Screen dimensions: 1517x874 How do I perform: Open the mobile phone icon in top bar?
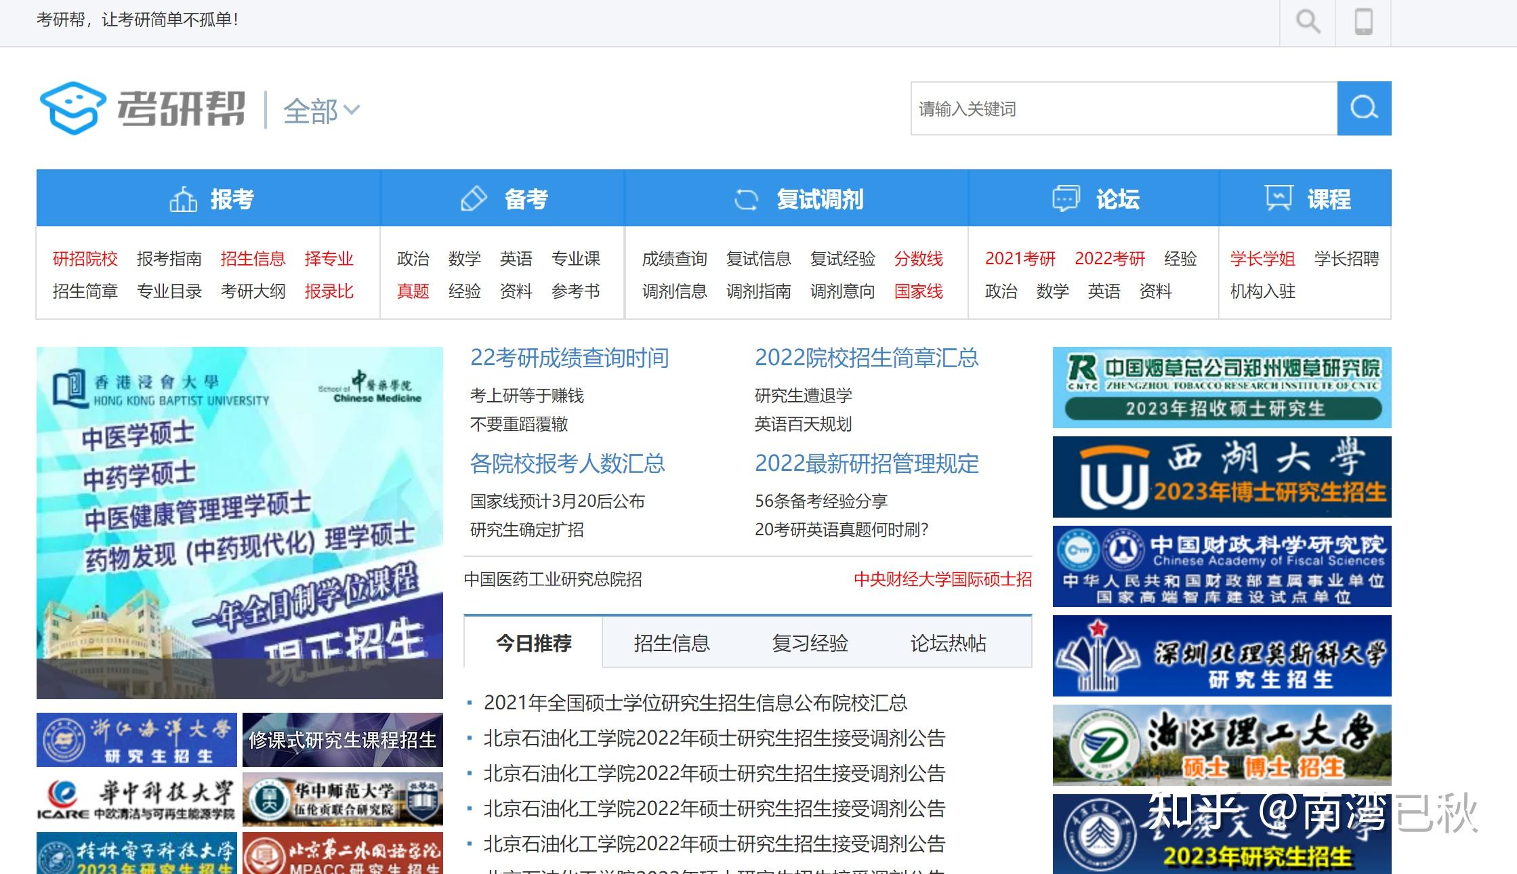coord(1363,22)
